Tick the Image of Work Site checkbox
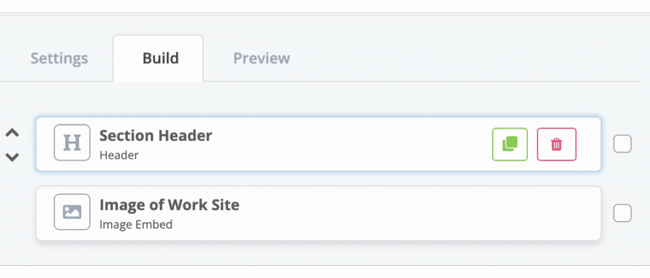 click(x=622, y=213)
